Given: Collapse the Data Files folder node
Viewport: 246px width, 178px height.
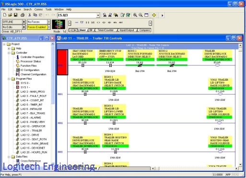Looking at the screenshot, I should click(9, 157).
